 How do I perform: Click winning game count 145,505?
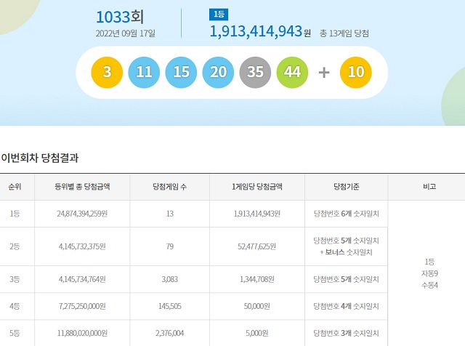[x=169, y=306]
